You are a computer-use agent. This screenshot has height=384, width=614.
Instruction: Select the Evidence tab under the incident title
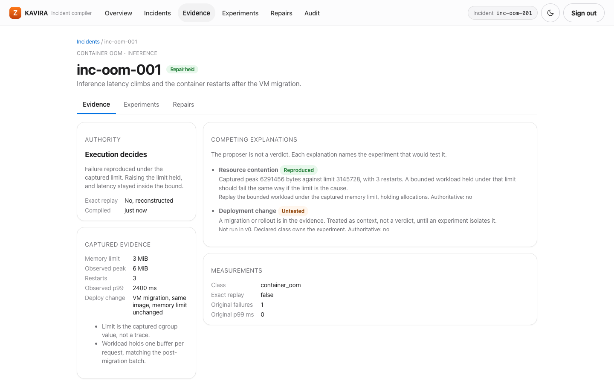pos(96,105)
